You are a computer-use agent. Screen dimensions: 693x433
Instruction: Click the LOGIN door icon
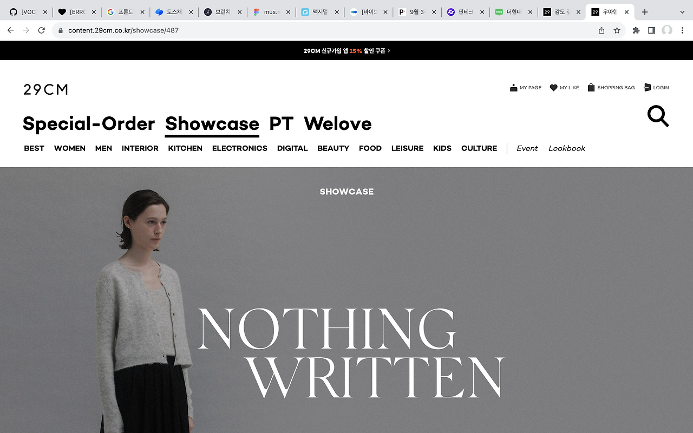coord(647,88)
